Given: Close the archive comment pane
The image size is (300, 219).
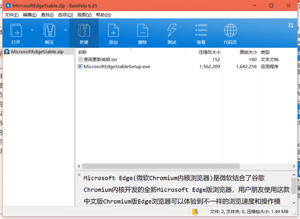Looking at the screenshot, I should tap(79, 175).
